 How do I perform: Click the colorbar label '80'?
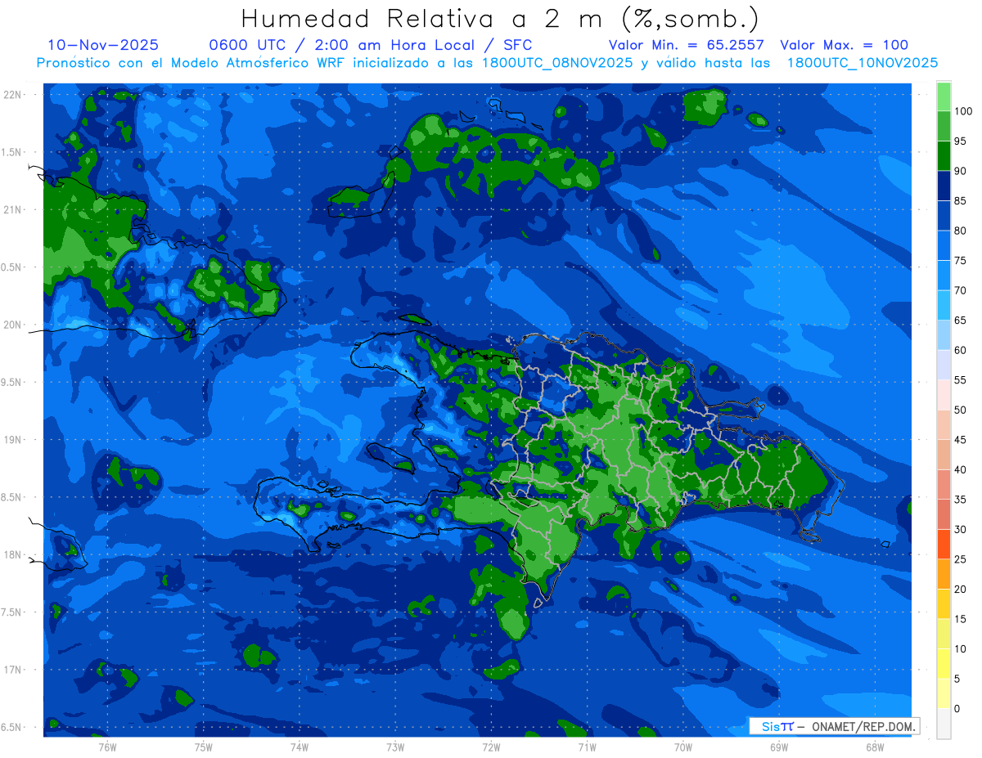pyautogui.click(x=960, y=231)
